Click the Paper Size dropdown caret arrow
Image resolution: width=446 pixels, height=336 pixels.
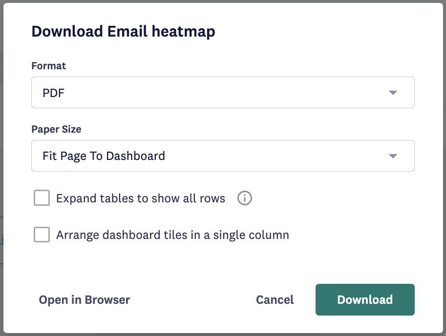pos(393,156)
